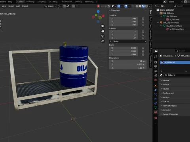The height and width of the screenshot is (142, 190).
Task: Open the Particles properties tab
Action: click(x=156, y=95)
